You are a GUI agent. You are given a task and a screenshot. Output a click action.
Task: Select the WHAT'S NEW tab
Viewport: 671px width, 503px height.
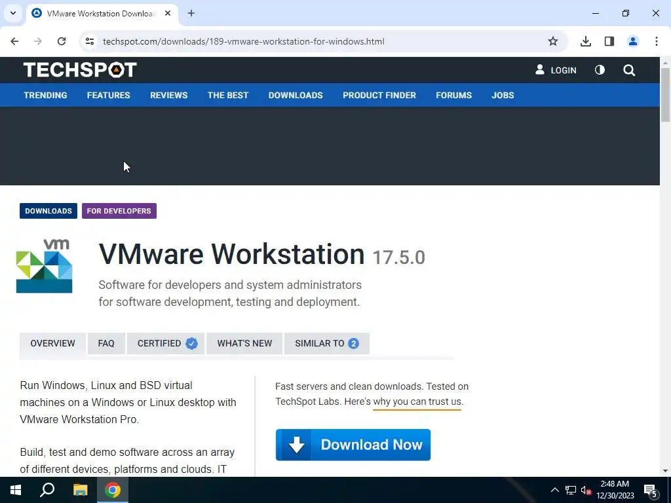pos(244,343)
